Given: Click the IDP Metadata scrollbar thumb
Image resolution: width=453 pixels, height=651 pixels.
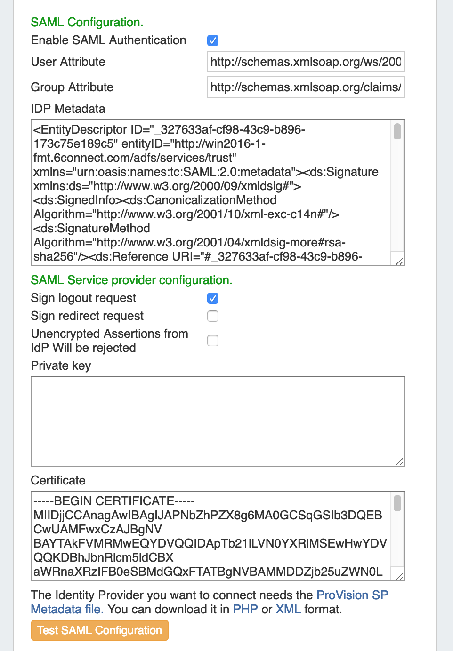Looking at the screenshot, I should (x=397, y=131).
